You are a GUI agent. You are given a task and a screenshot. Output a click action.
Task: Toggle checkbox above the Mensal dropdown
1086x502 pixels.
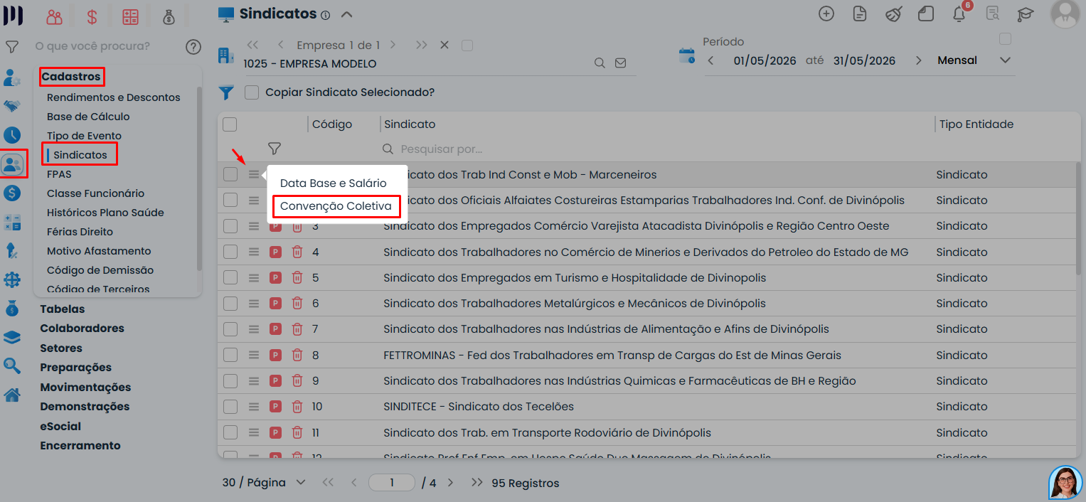[x=1005, y=38]
